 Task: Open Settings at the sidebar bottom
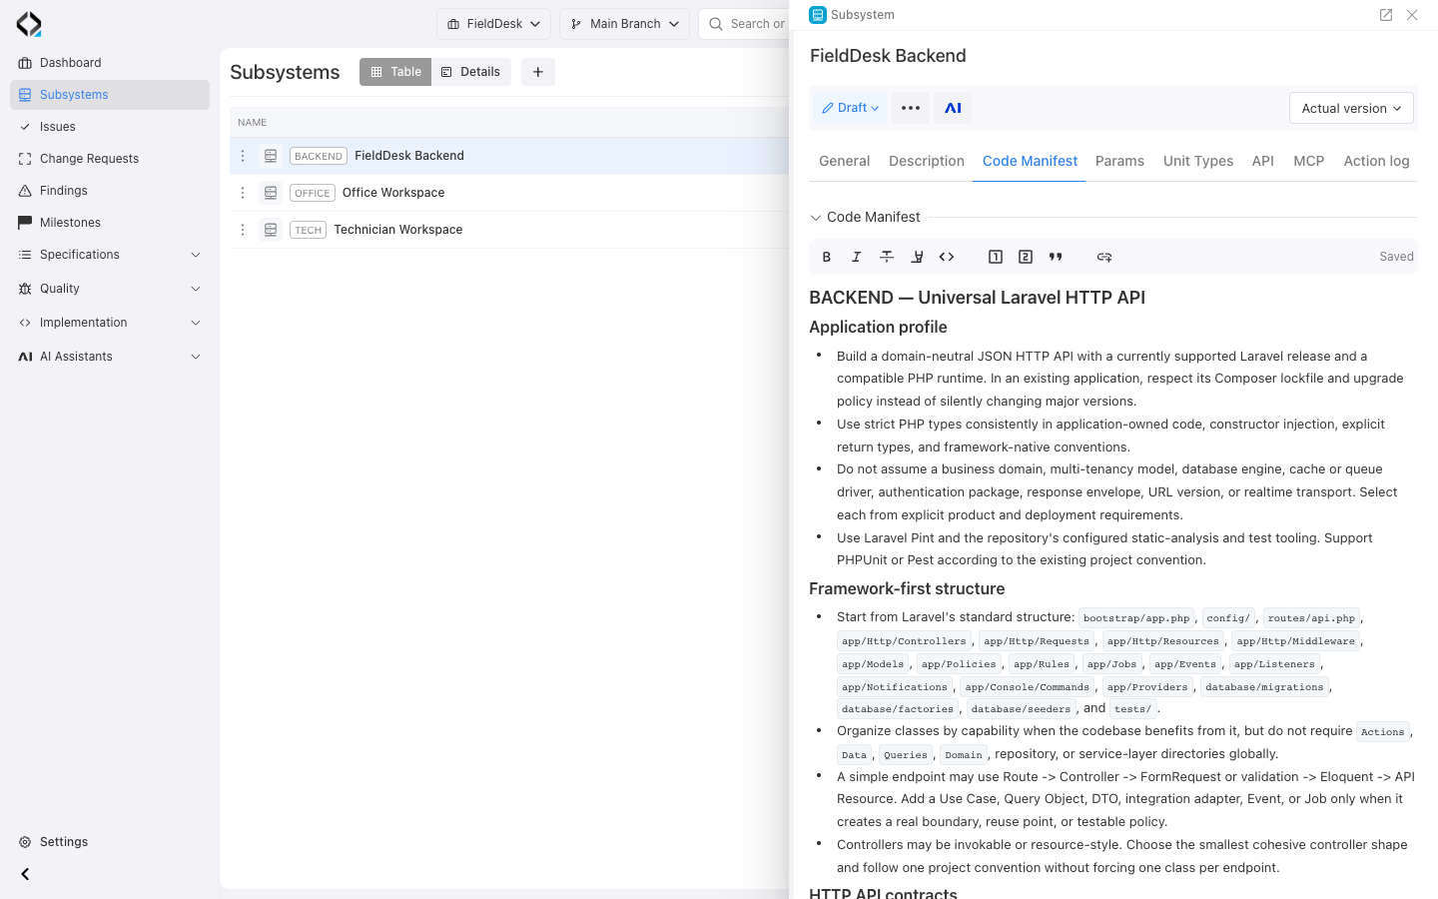[x=110, y=842]
